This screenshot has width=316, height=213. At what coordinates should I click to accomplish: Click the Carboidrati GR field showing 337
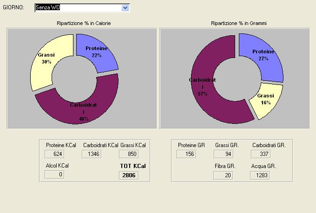pos(260,154)
